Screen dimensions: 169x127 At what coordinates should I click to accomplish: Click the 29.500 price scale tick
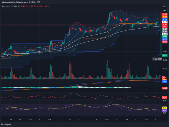coord(165,51)
